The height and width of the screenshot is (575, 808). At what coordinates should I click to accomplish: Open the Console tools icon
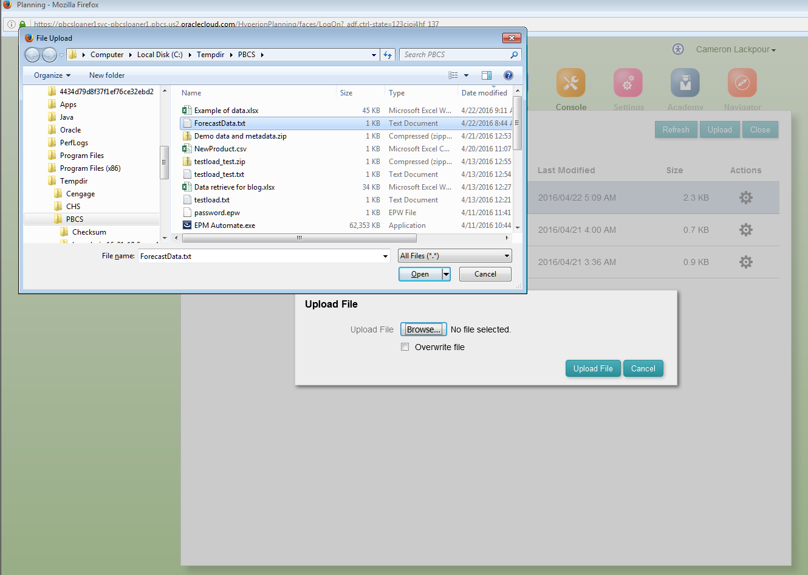click(x=570, y=83)
